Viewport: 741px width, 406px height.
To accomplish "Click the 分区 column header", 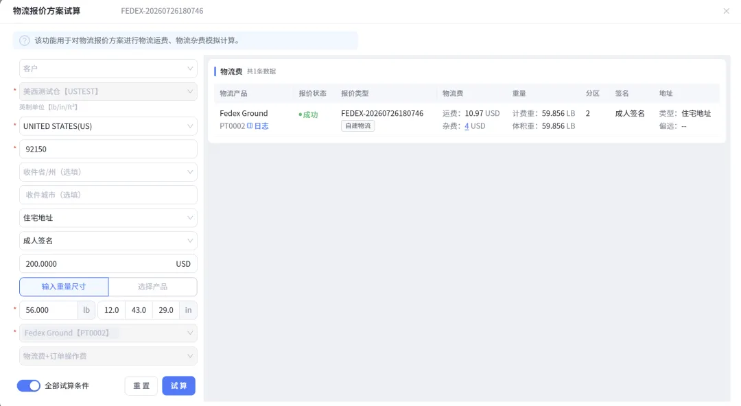I will (x=593, y=93).
